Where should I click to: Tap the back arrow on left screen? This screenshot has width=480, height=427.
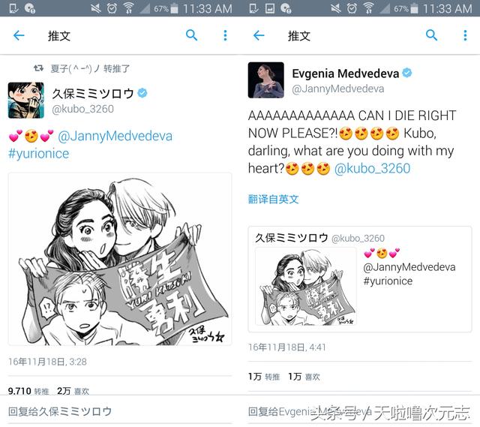coord(19,35)
